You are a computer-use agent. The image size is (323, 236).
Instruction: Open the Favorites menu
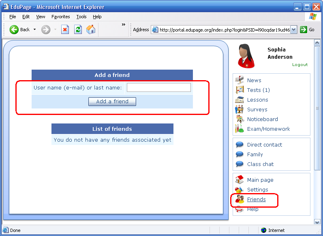(x=61, y=17)
